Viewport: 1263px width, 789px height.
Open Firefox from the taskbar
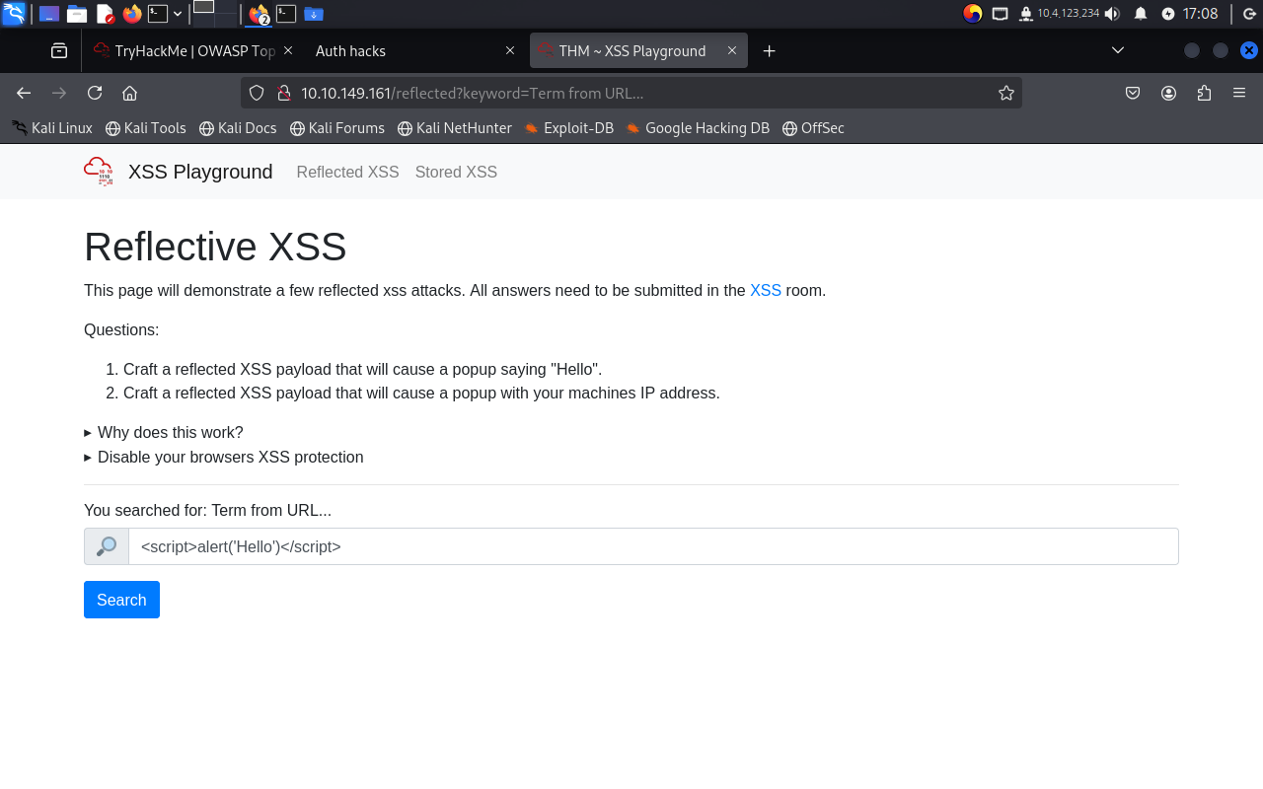point(131,13)
